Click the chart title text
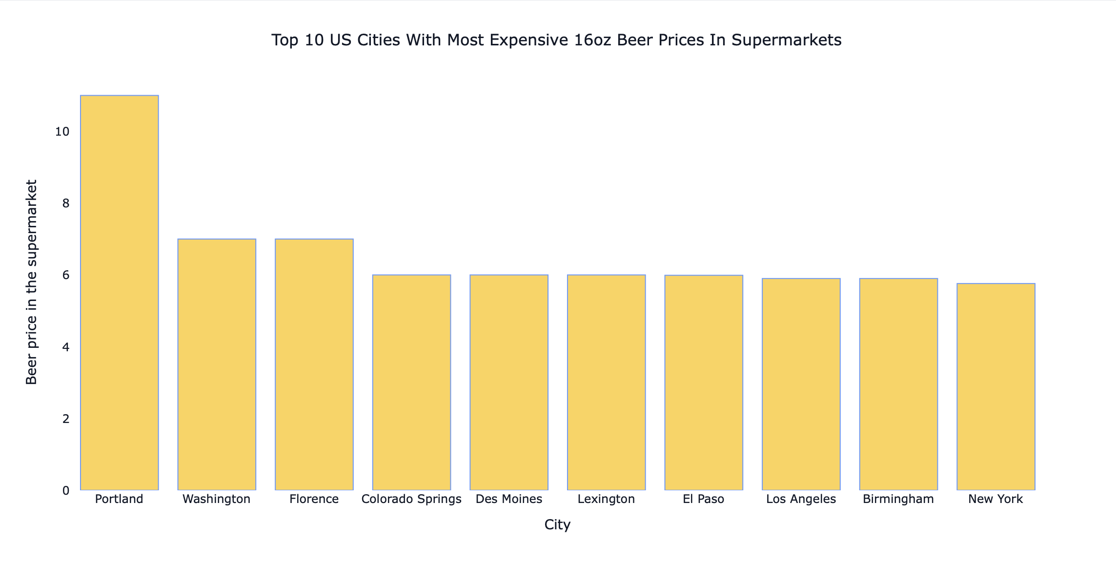Screen dimensions: 1116x563 click(556, 40)
